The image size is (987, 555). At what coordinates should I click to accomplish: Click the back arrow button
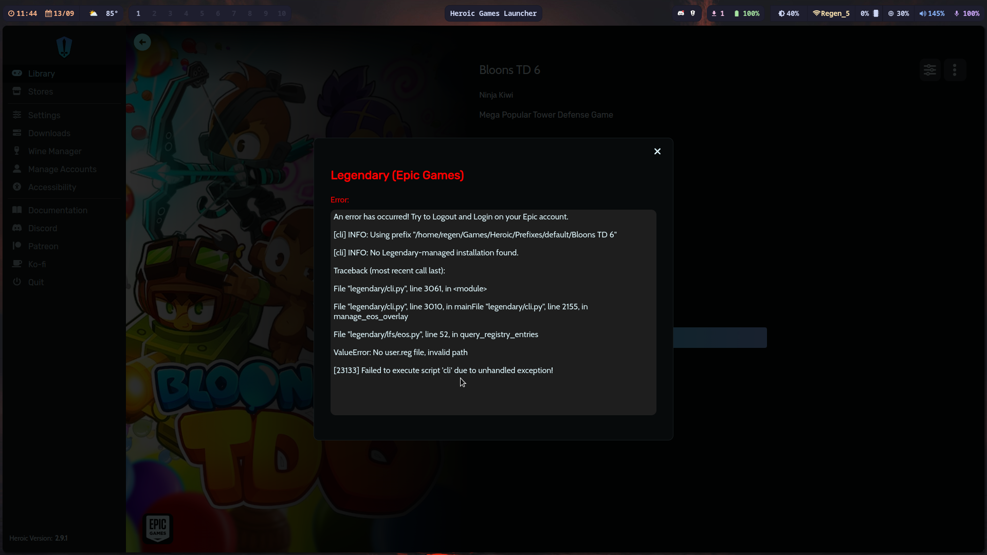point(142,42)
